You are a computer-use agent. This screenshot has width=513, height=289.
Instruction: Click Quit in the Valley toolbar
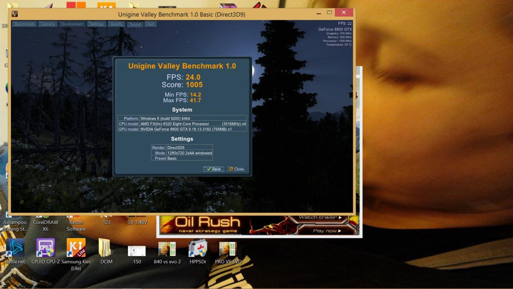coord(150,24)
